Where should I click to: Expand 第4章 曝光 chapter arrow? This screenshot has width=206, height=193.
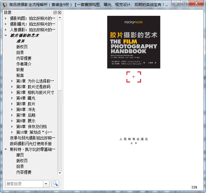tap(12, 98)
